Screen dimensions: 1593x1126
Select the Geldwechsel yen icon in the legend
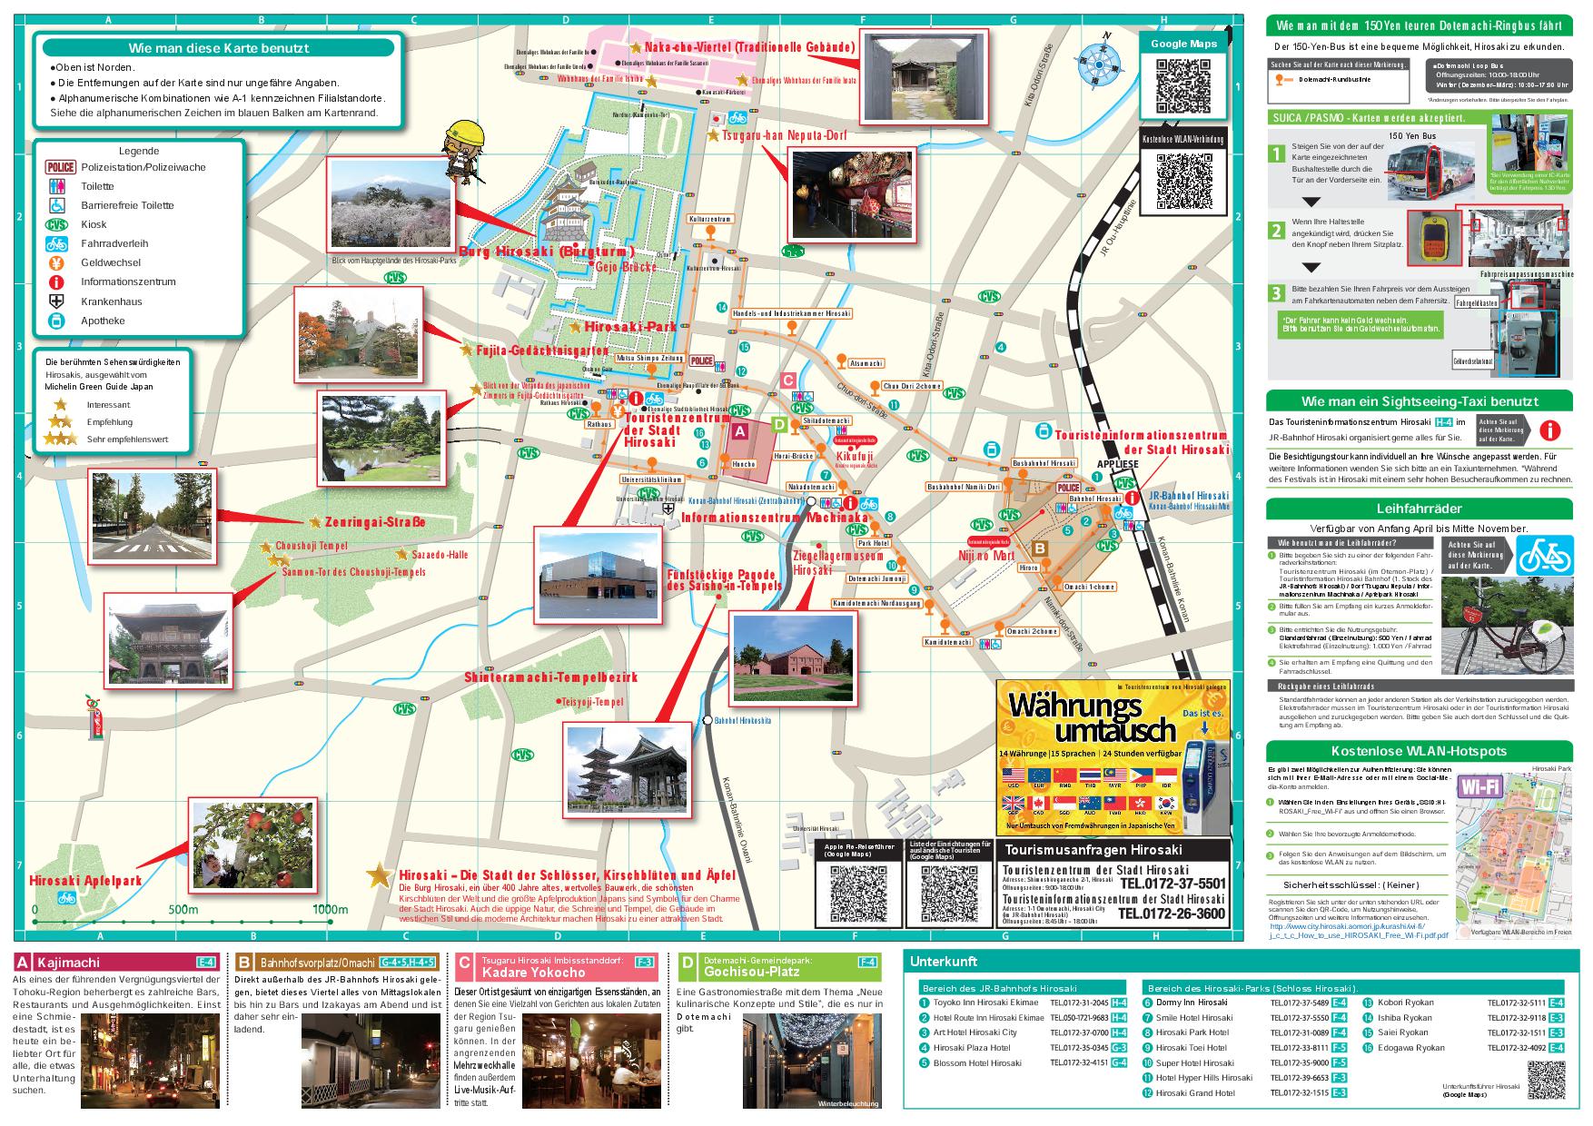(x=56, y=263)
